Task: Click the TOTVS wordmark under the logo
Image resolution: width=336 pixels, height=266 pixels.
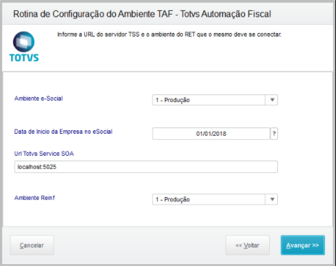Action: click(24, 58)
